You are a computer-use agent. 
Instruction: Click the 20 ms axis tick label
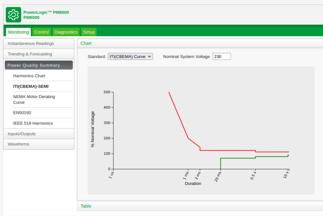pos(218,177)
